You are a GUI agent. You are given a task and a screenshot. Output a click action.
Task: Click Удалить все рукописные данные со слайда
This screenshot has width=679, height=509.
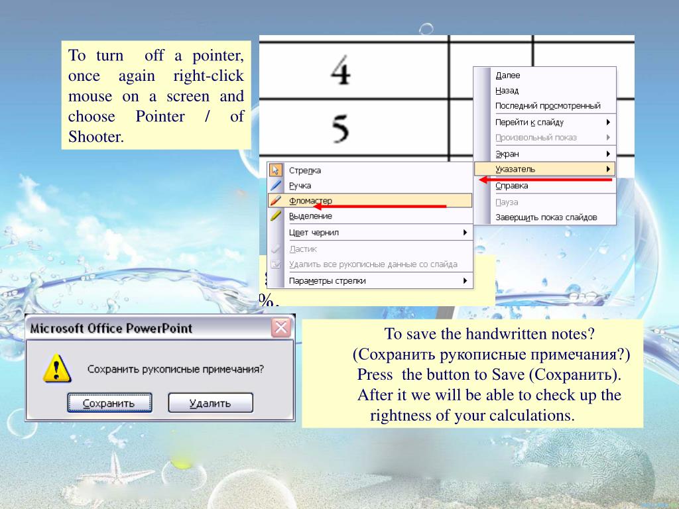373,264
